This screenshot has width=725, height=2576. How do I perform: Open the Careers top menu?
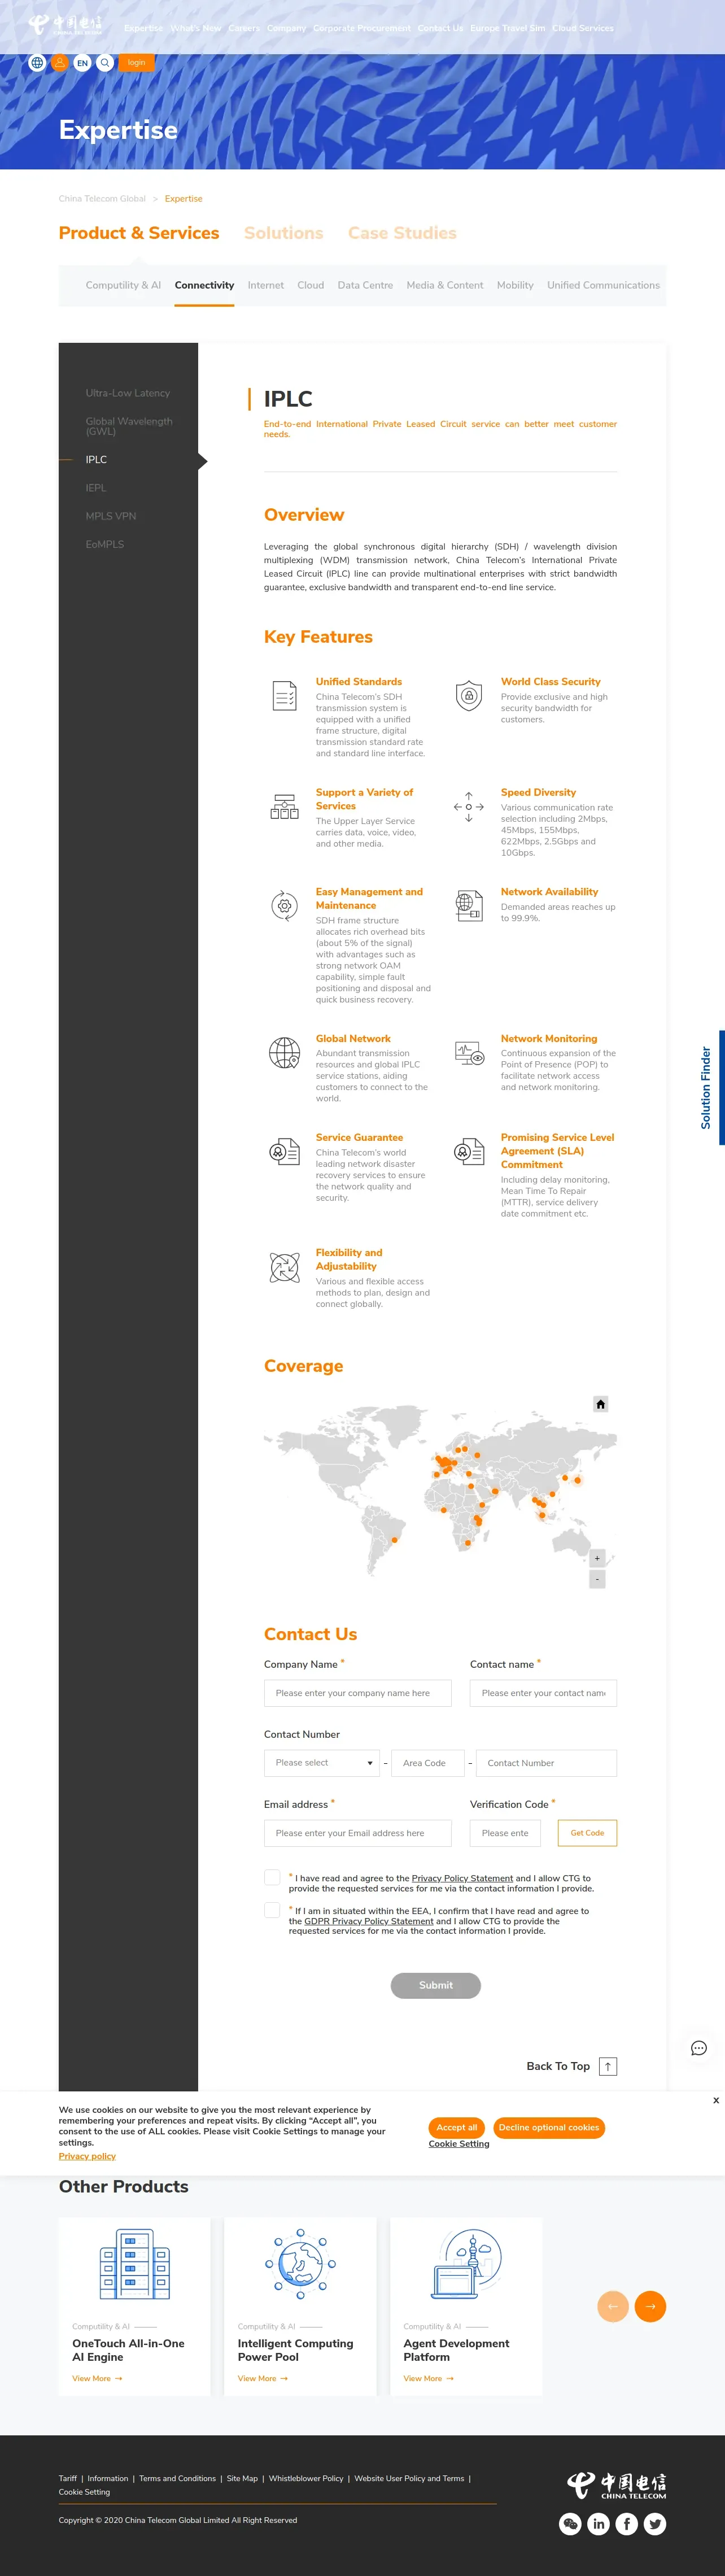click(x=244, y=28)
